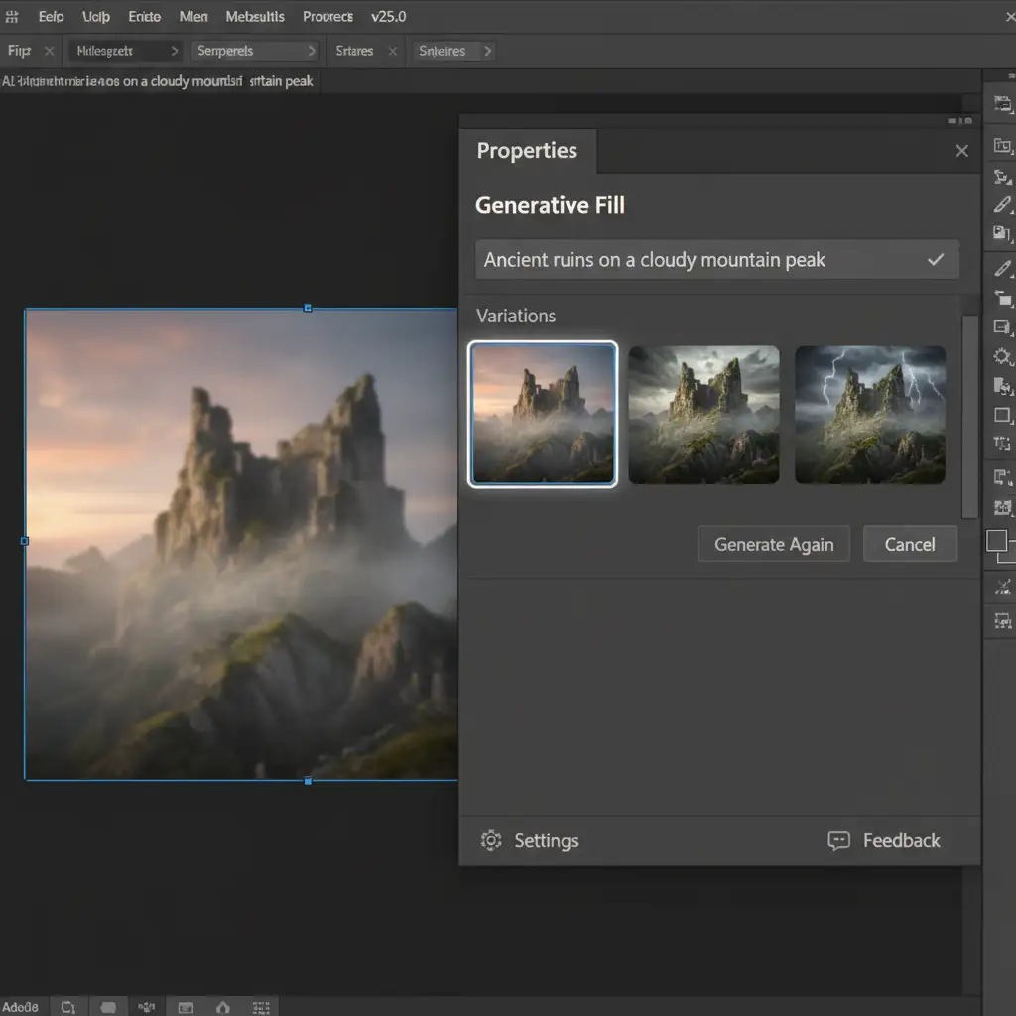Click the home icon in bottom status bar
Screen dimensions: 1016x1016
(223, 1007)
